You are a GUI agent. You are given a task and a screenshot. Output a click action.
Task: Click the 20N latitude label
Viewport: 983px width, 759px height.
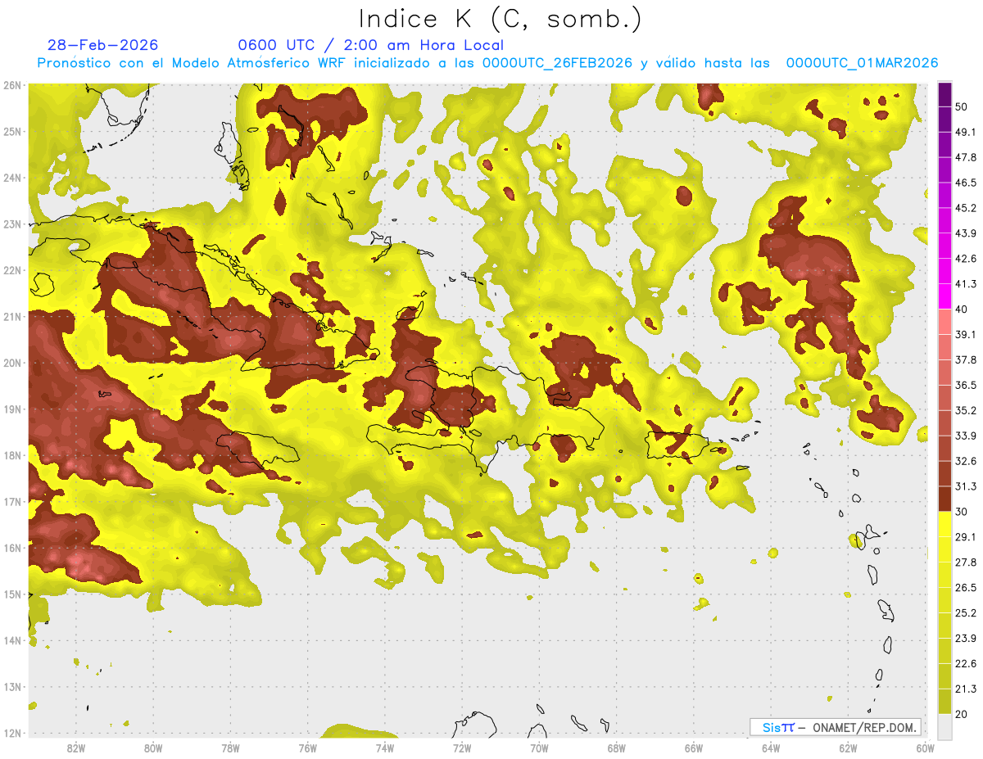point(12,363)
